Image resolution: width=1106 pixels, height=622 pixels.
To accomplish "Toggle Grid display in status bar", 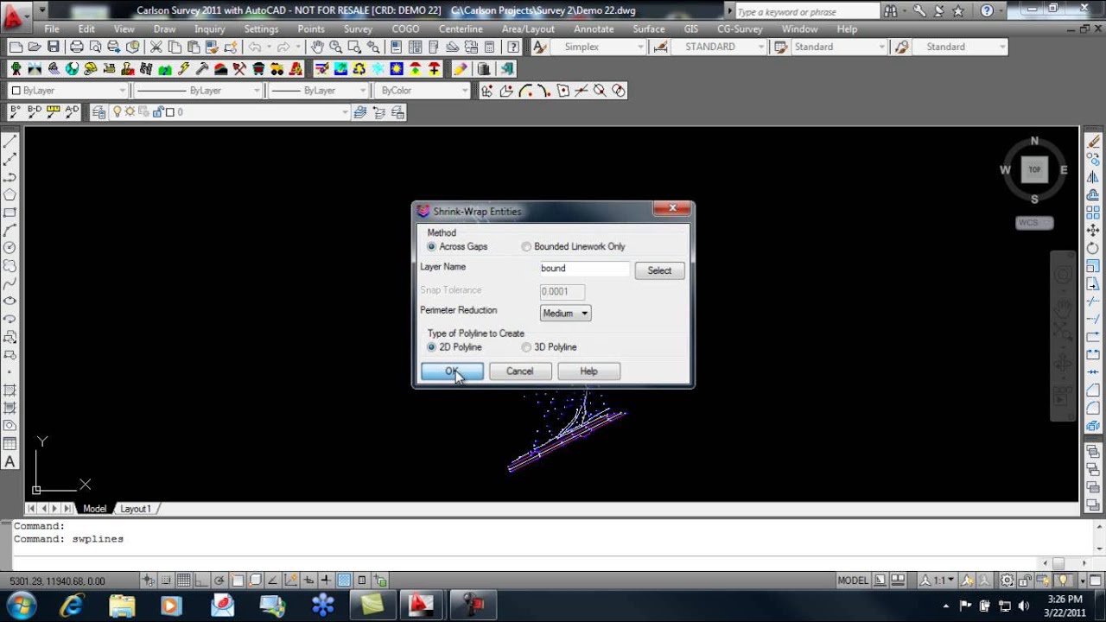I will pos(183,581).
